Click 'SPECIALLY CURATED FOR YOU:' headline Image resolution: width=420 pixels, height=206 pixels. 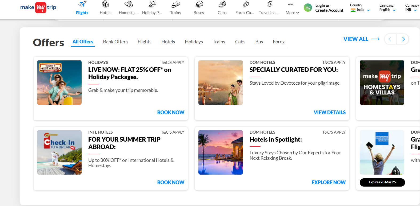[294, 70]
